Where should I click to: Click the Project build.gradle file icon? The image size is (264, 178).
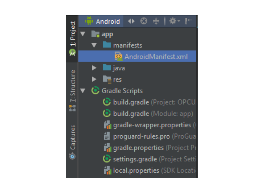click(107, 102)
